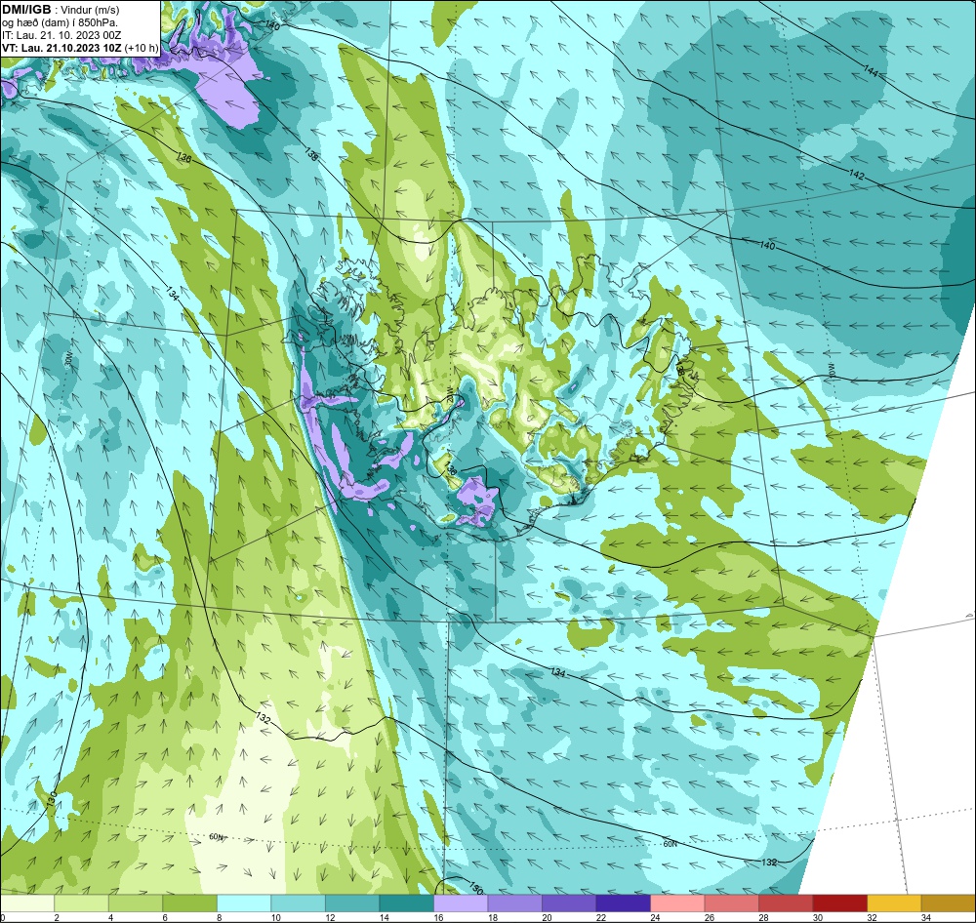
Task: Select the 'Vindur (m/s)' header text
Action: tap(91, 10)
